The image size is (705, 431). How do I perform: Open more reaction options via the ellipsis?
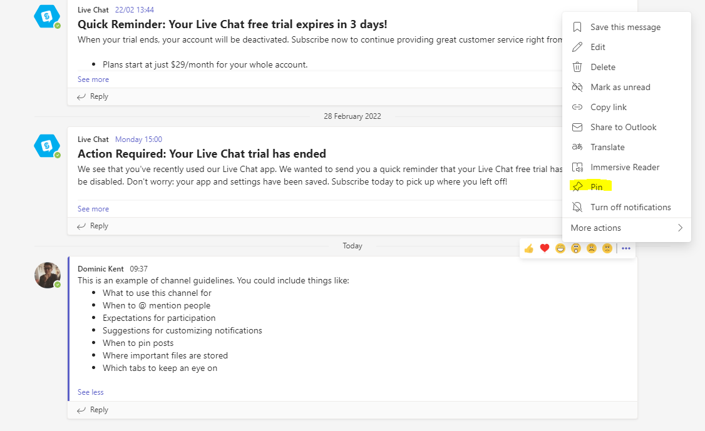pyautogui.click(x=625, y=248)
